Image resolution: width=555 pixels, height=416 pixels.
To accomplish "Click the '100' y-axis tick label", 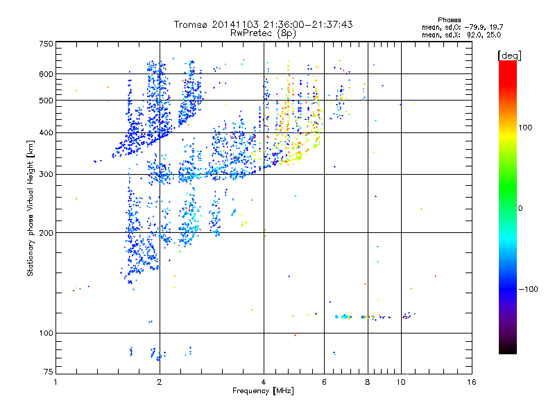I will (46, 333).
